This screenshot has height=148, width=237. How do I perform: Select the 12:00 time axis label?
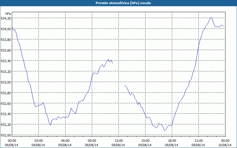pos(118,141)
